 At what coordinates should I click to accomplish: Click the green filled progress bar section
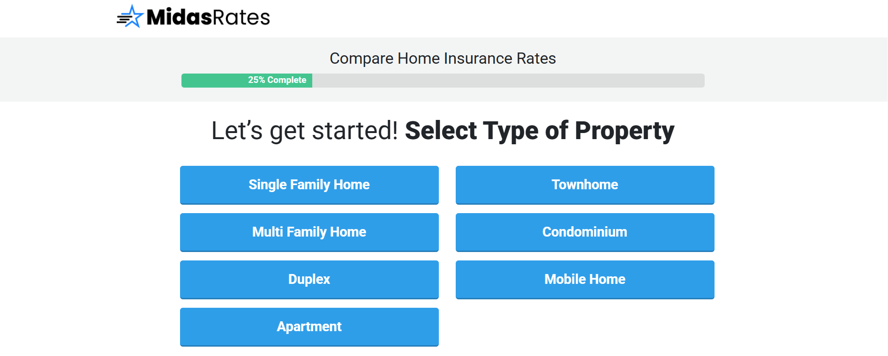(214, 80)
